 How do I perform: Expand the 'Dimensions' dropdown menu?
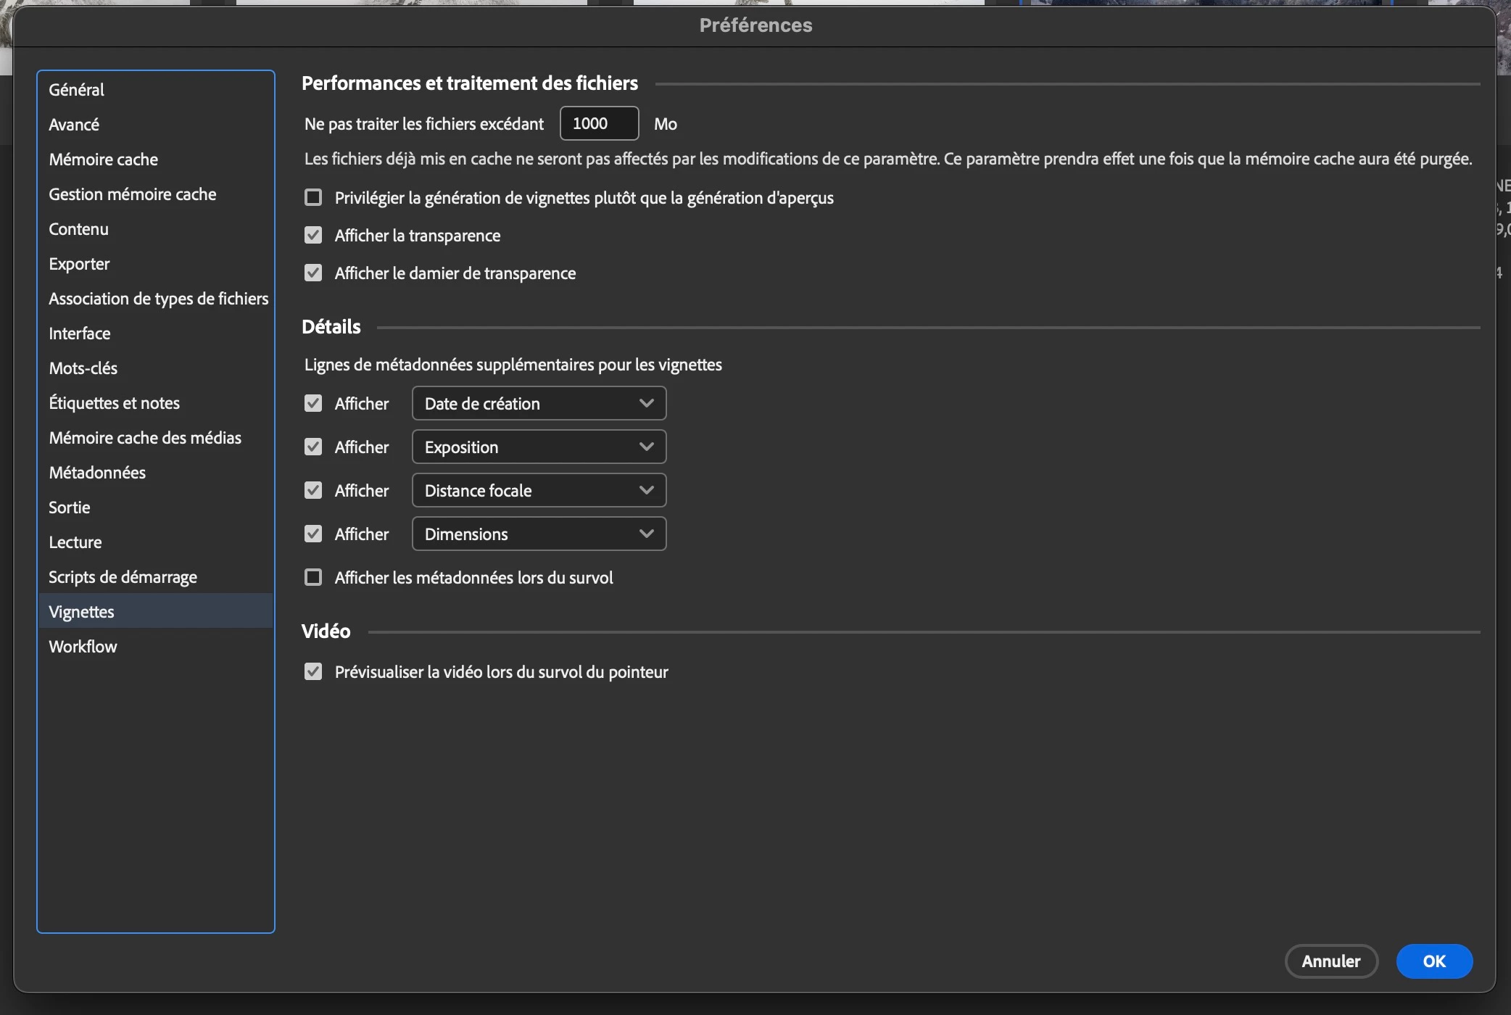539,534
